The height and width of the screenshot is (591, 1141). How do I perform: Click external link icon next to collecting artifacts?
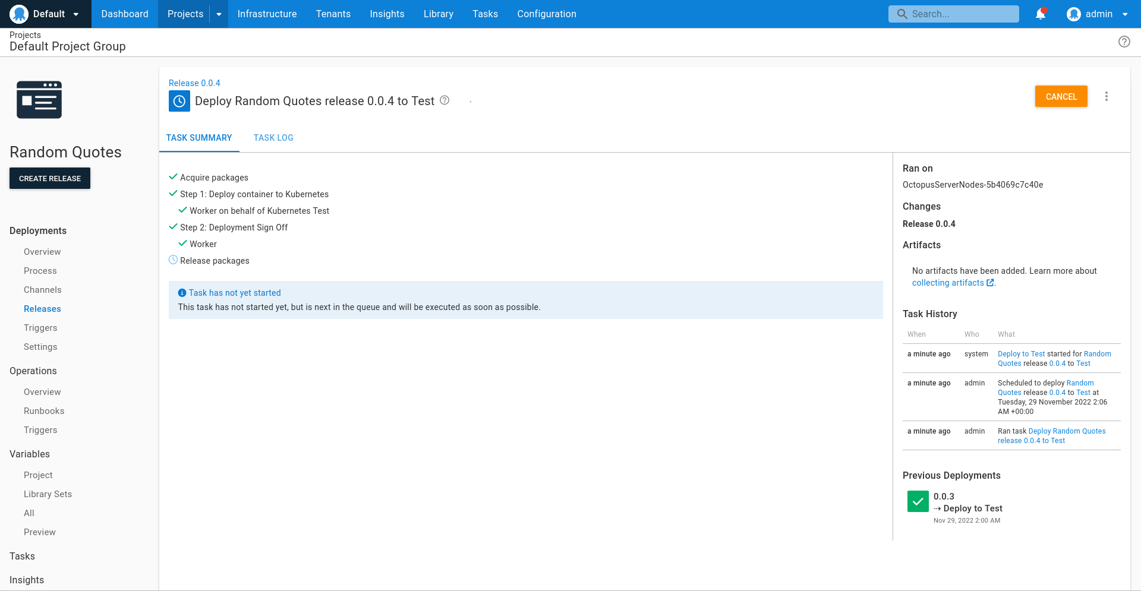(x=990, y=283)
